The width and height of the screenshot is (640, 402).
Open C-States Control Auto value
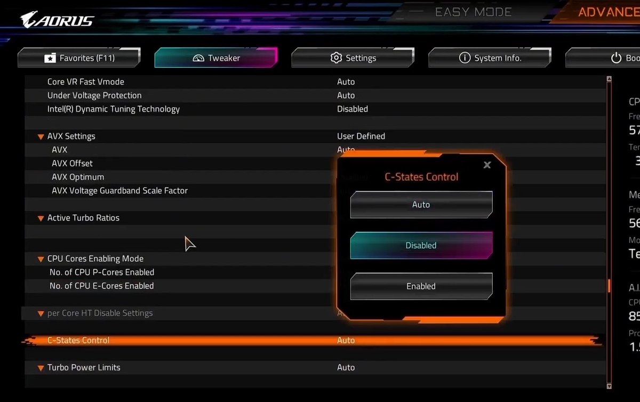pyautogui.click(x=346, y=340)
